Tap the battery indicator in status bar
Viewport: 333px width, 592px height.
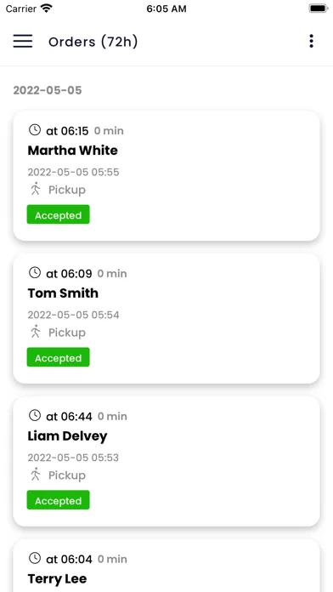pos(319,9)
